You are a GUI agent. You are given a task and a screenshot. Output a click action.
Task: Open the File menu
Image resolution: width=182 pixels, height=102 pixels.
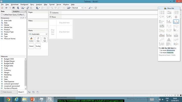(2, 5)
